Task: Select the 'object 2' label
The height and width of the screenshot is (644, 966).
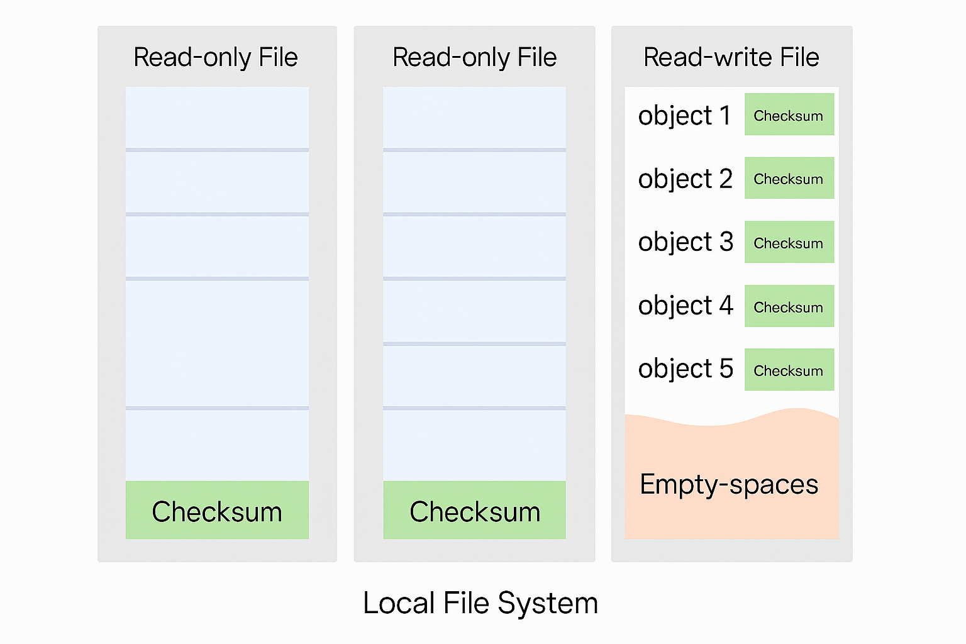Action: (685, 179)
